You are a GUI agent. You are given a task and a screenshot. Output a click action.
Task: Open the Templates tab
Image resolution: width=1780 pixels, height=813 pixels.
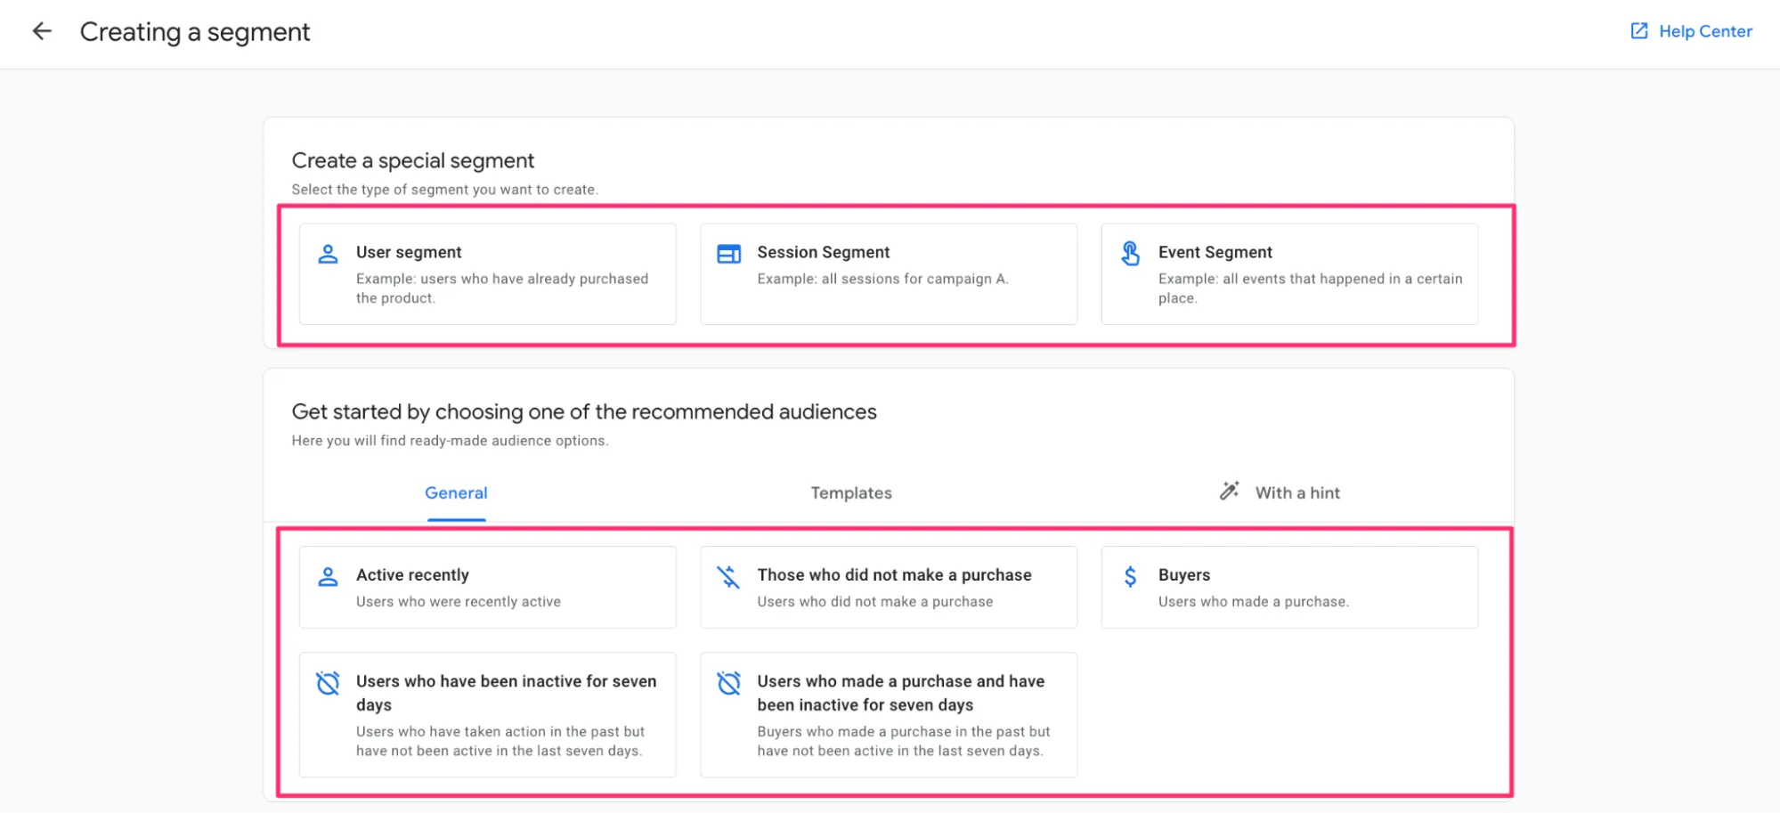point(850,493)
